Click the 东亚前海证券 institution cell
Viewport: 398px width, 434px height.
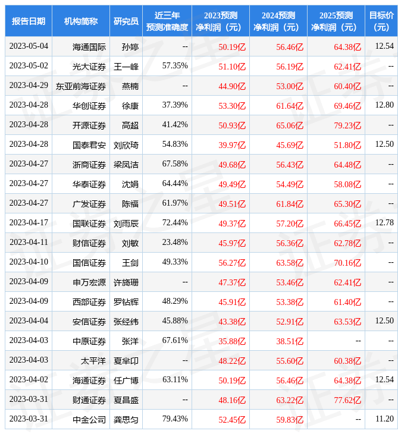(81, 86)
